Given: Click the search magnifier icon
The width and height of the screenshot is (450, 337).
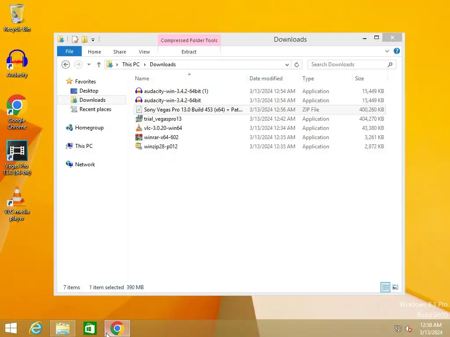Looking at the screenshot, I should pos(390,65).
